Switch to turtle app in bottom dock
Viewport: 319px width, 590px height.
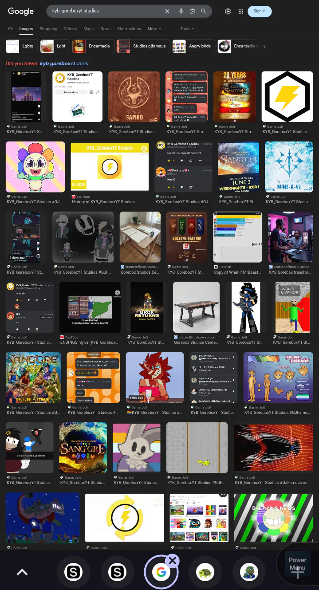pos(205,572)
